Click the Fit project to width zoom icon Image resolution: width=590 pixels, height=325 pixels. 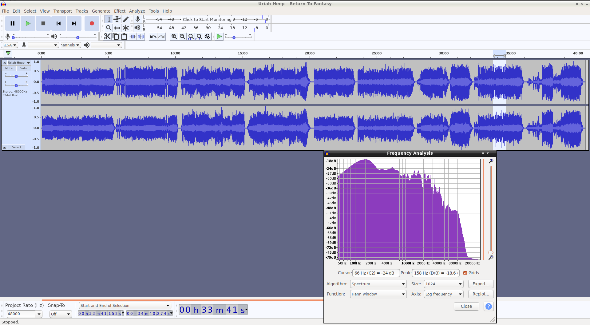199,37
